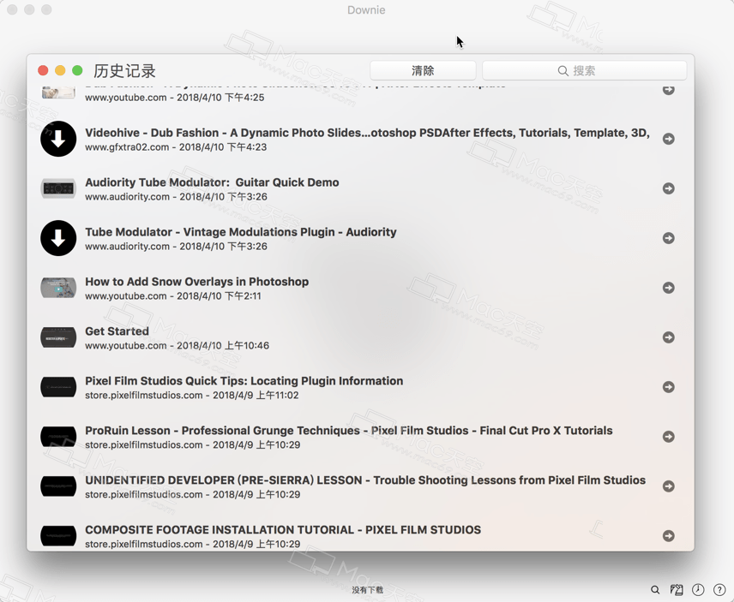Screen dimensions: 734x602
Task: Select thumbnail of How to Add Snow Overlays
Action: tap(58, 288)
